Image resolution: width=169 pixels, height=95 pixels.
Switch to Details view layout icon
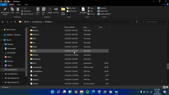pos(164,87)
